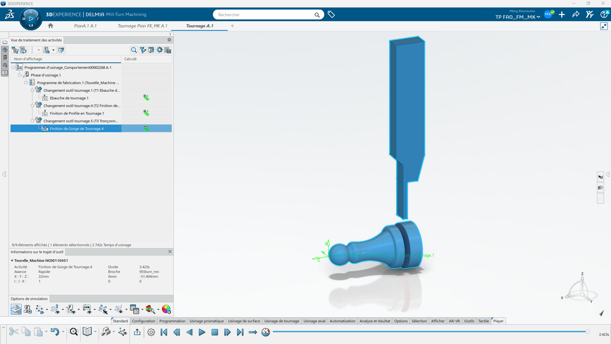Open the compass play button at top left
The width and height of the screenshot is (611, 344).
point(31,19)
